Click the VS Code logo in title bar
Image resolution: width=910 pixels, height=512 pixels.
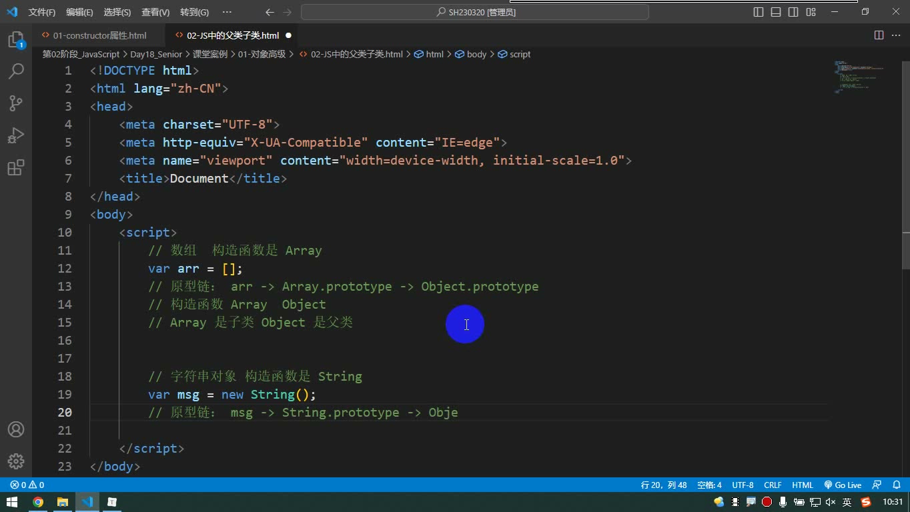(12, 12)
